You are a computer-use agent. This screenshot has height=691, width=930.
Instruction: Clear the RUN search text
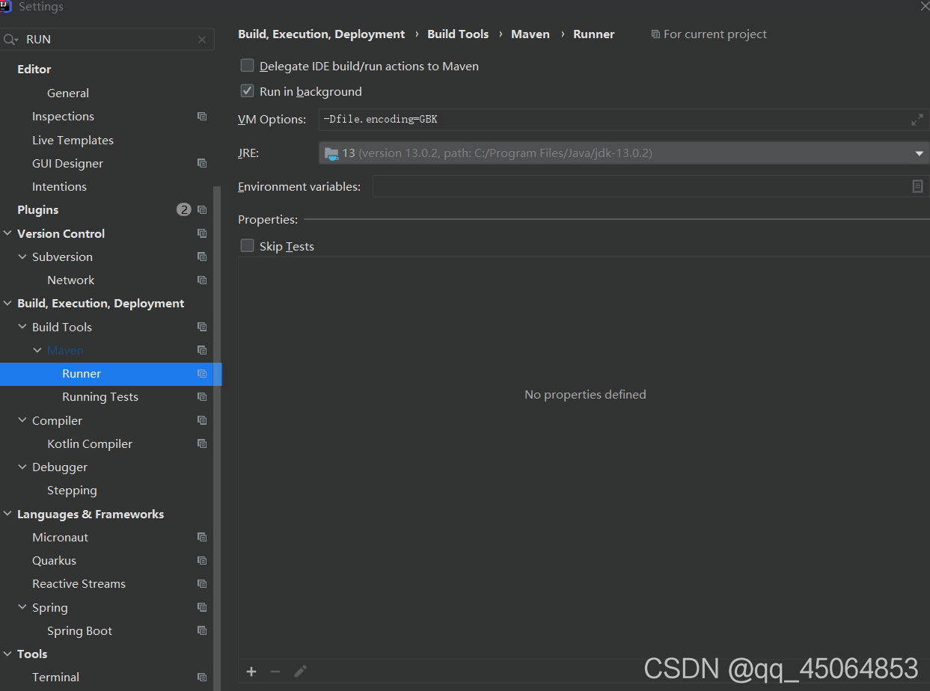click(202, 40)
